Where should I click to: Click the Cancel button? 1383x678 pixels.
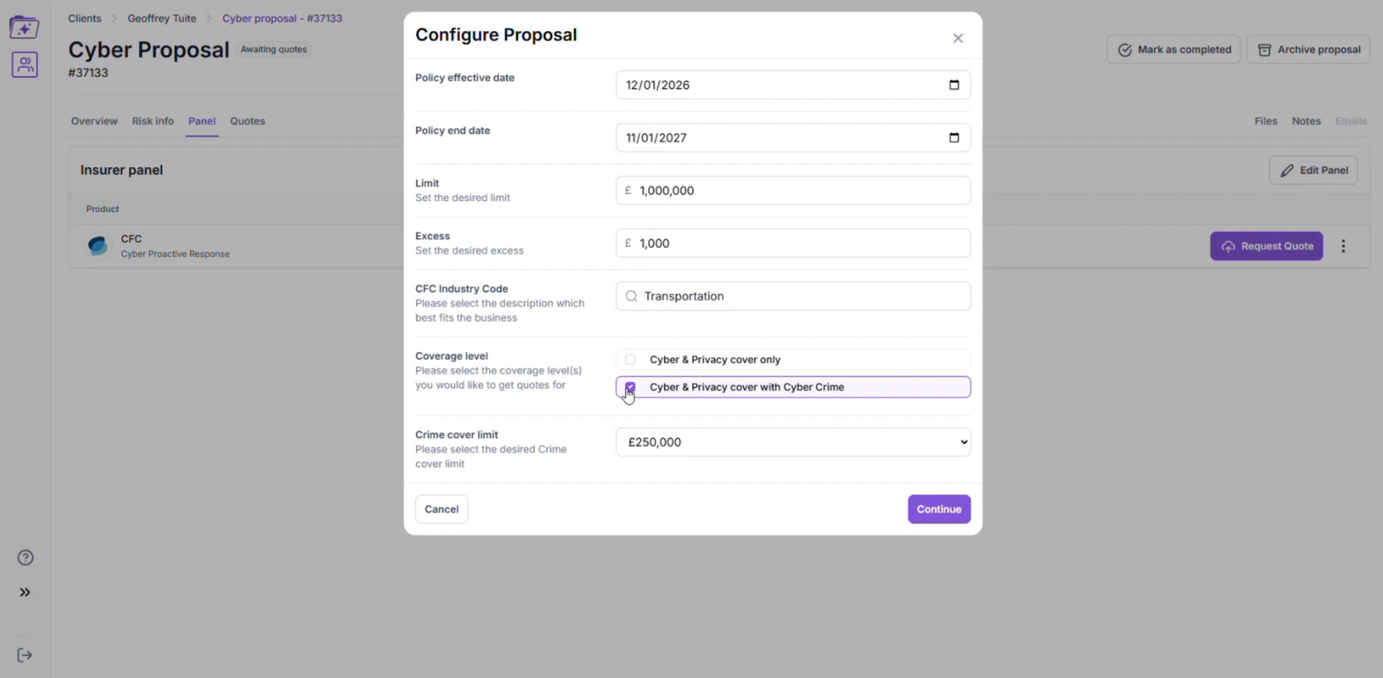[441, 509]
